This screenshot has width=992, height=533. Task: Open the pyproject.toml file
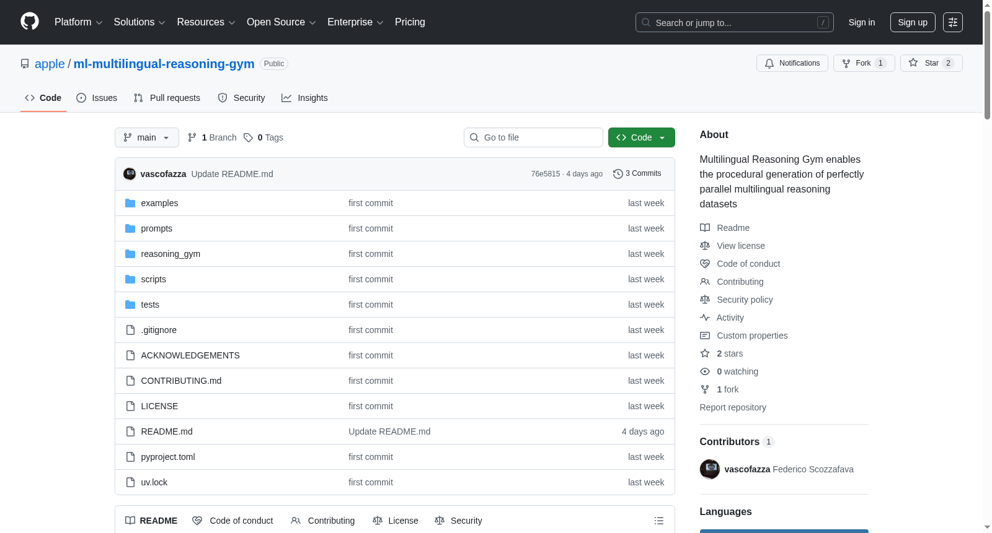[x=168, y=457]
